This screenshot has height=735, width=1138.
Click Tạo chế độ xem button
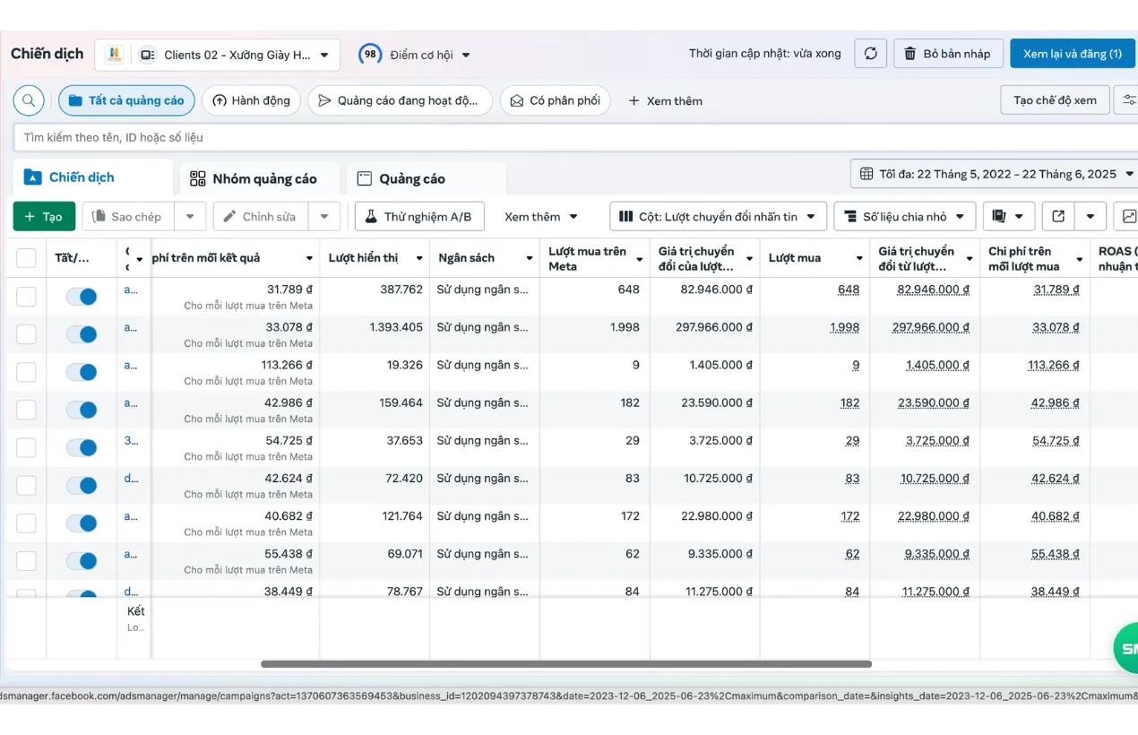(1055, 100)
